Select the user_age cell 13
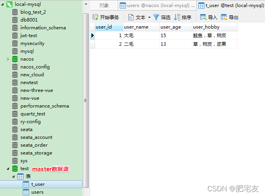 point(176,44)
